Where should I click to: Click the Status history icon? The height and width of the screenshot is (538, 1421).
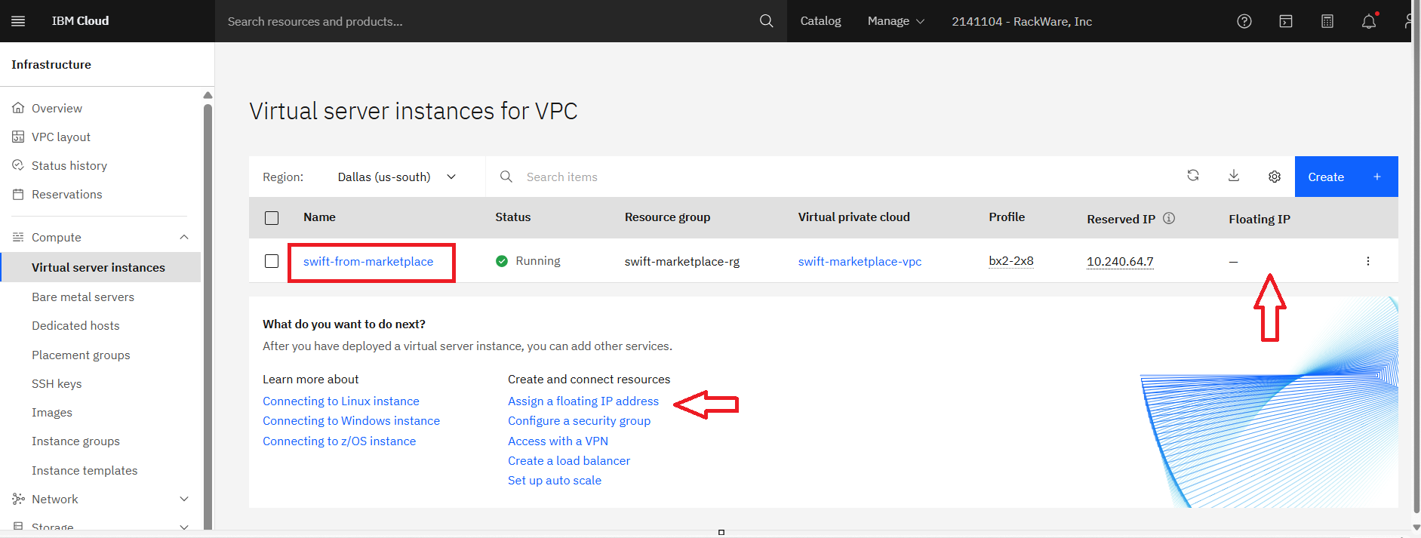coord(18,165)
